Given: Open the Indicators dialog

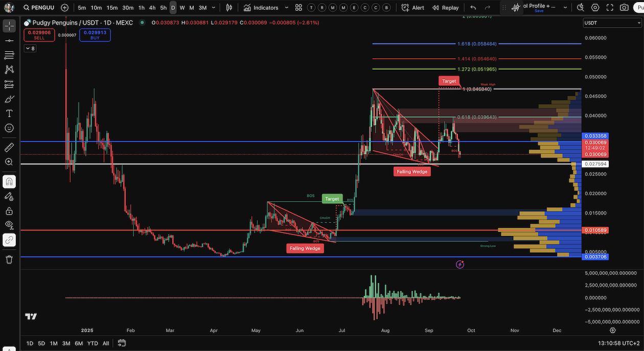Looking at the screenshot, I should click(x=261, y=8).
